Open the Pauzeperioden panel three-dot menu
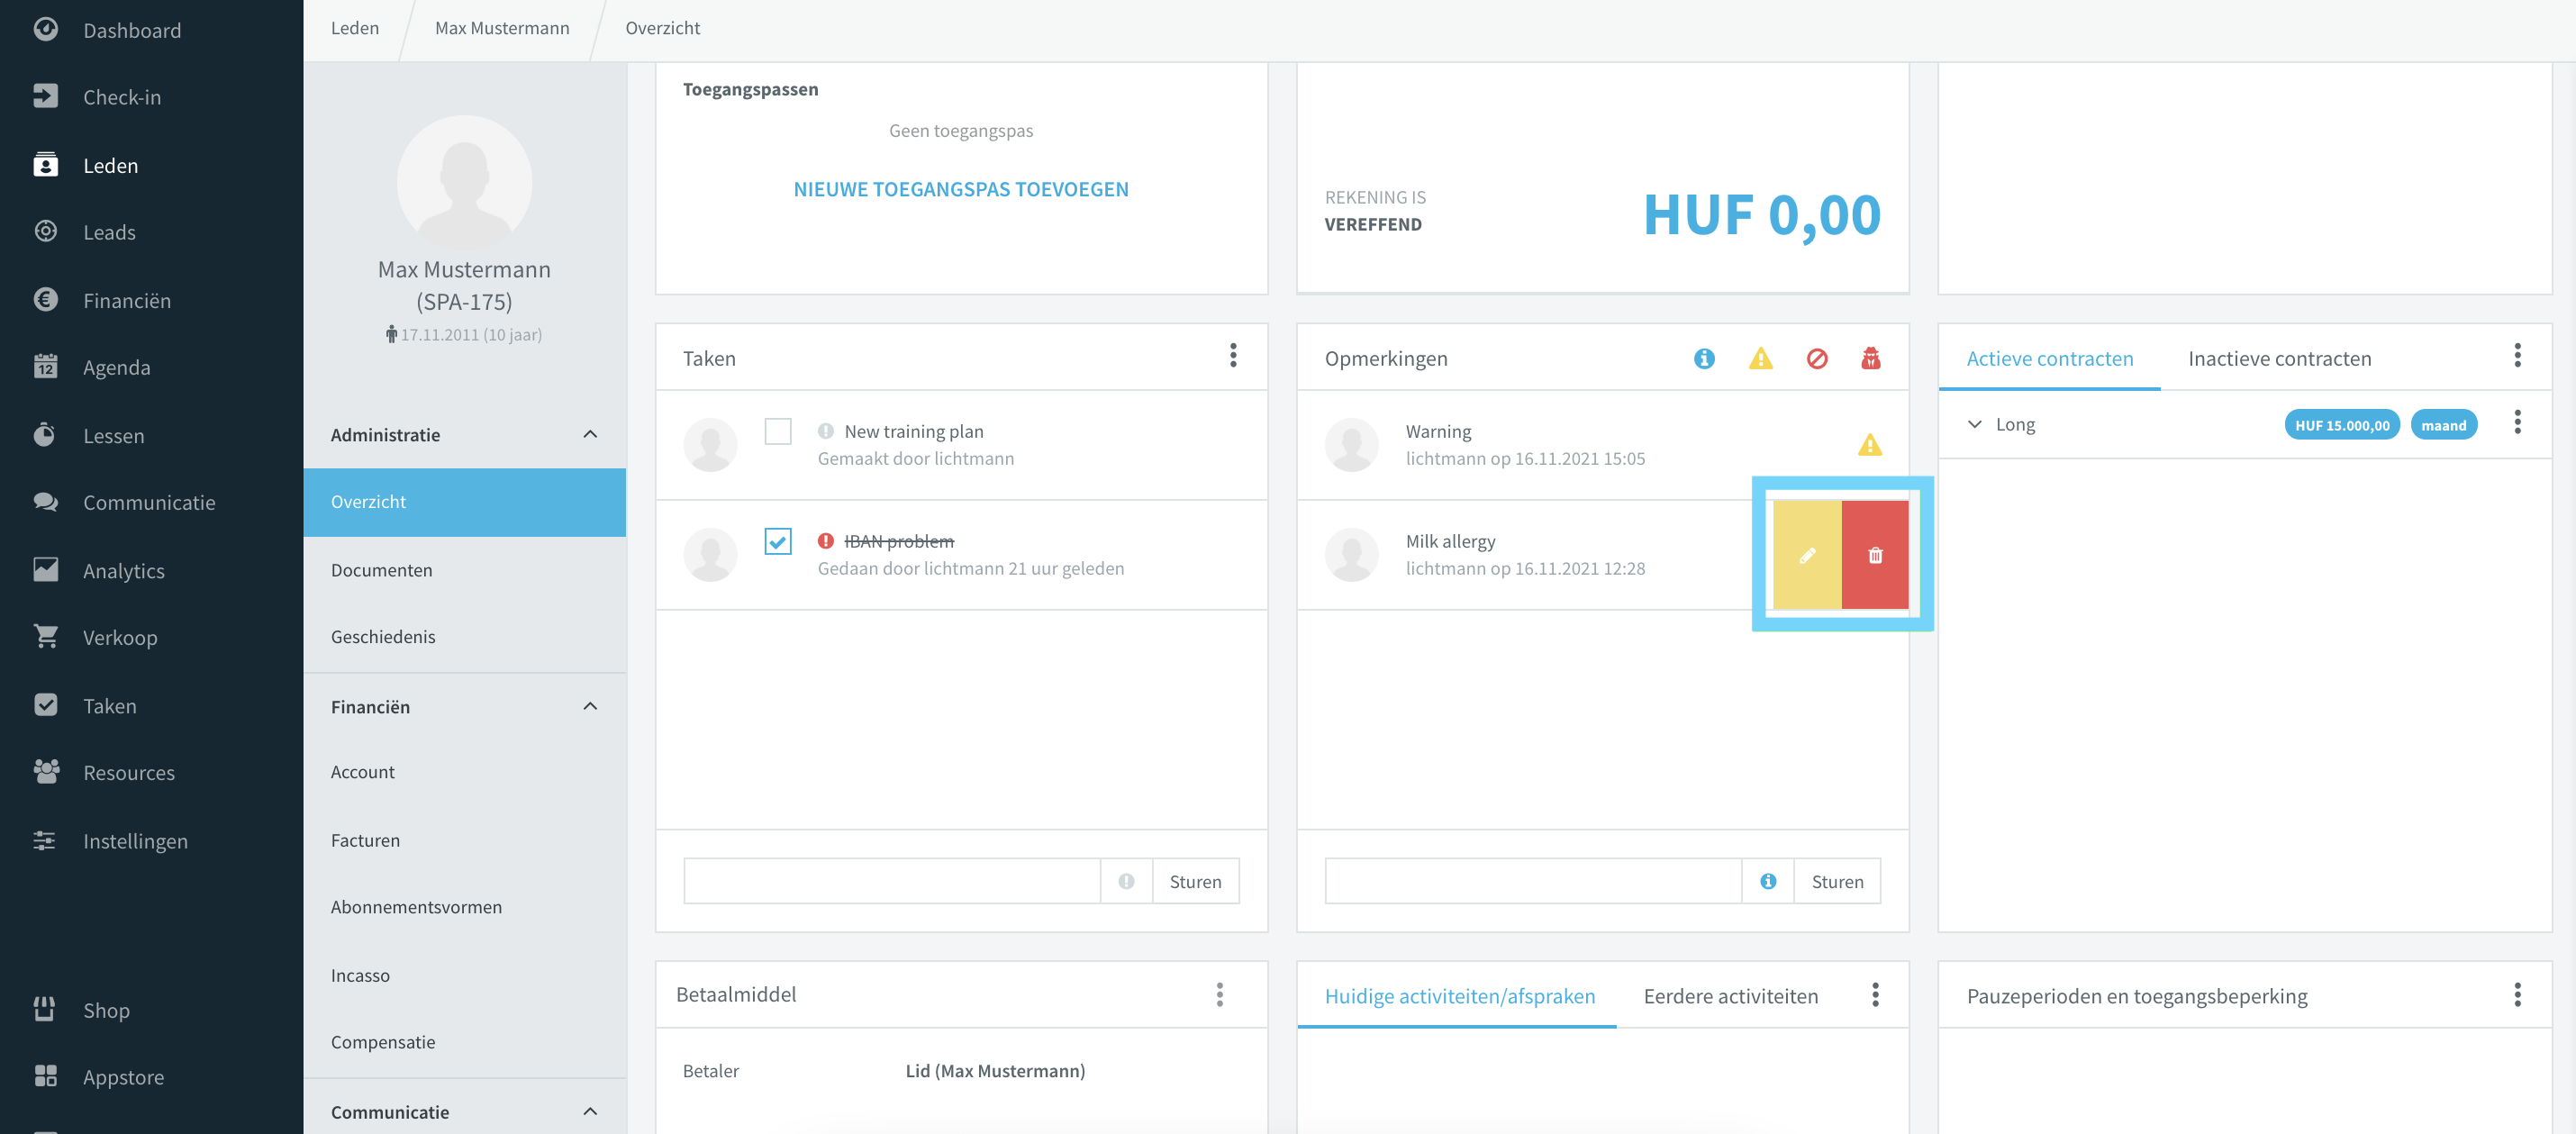This screenshot has width=2576, height=1134. point(2517,994)
